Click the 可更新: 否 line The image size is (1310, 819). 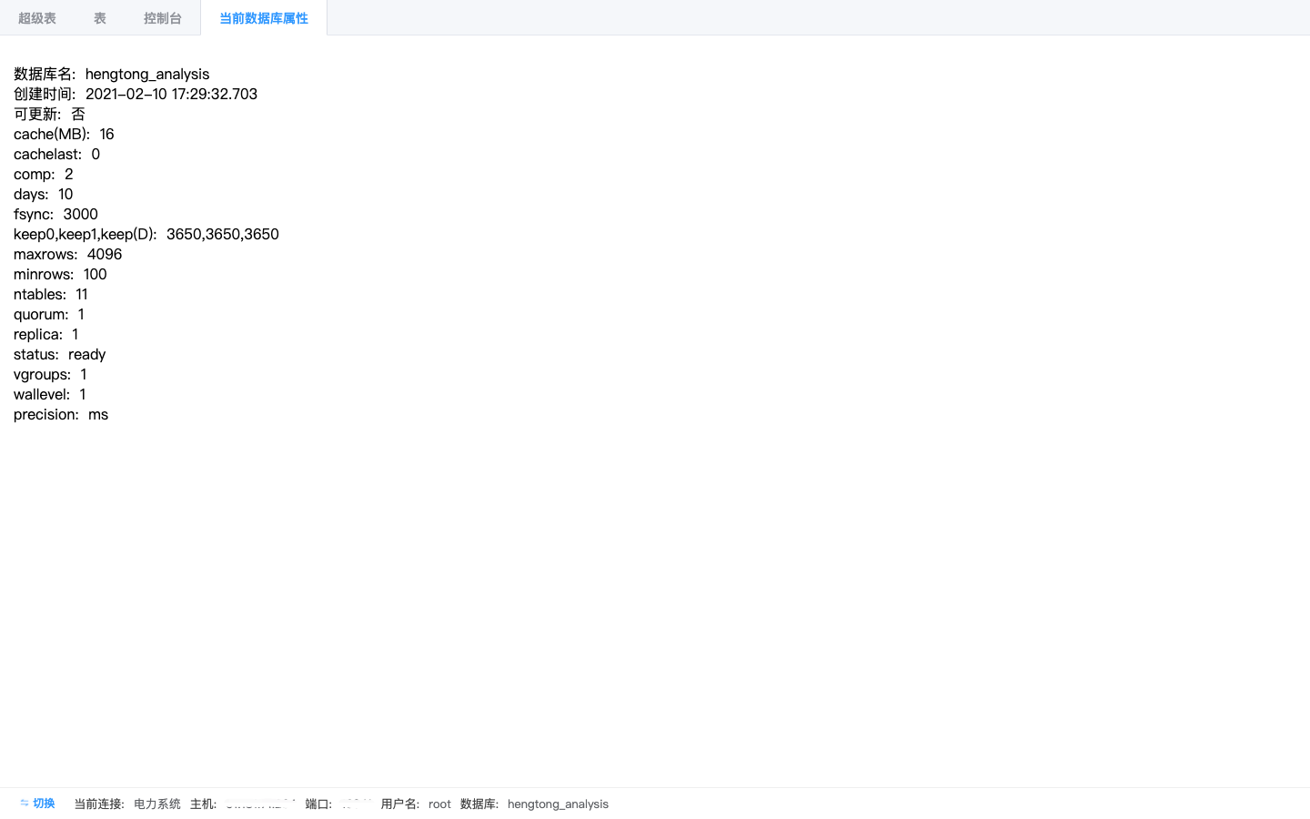click(x=49, y=115)
